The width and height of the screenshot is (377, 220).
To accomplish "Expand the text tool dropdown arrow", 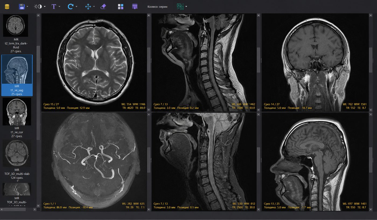I will click(x=59, y=7).
